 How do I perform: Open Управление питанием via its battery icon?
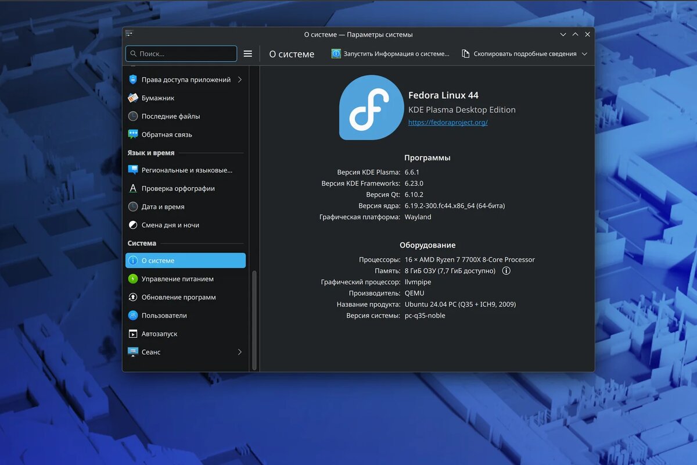[132, 278]
